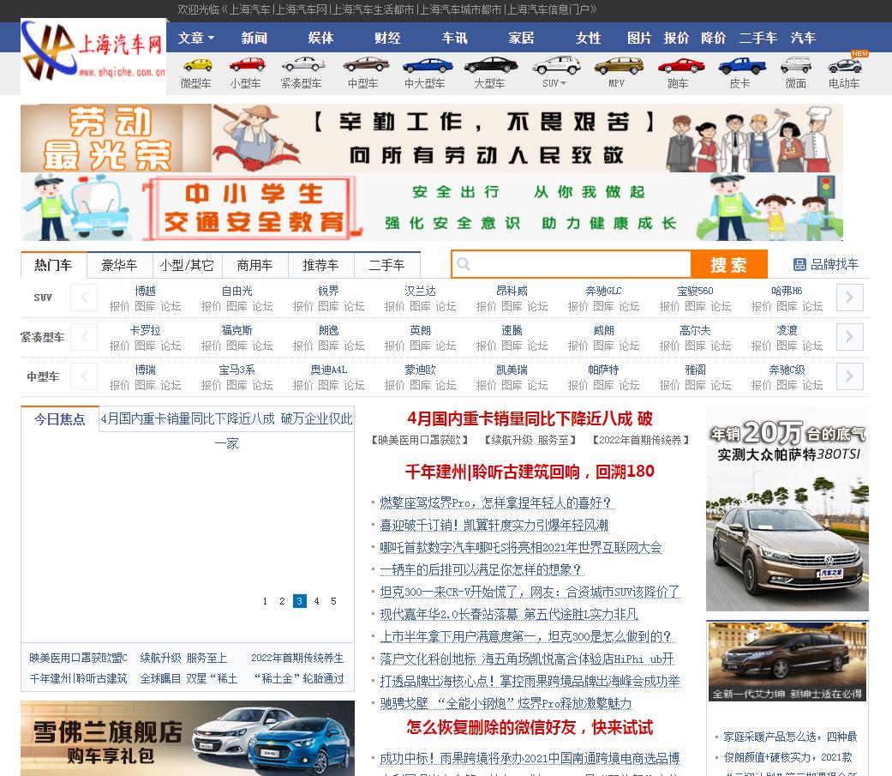Open 图库 under 福克斯
892x776 pixels.
point(236,346)
